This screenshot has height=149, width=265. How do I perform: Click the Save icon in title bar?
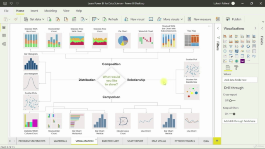[x=5, y=3]
